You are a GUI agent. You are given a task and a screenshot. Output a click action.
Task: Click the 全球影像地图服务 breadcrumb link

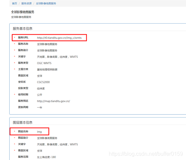click(46, 3)
